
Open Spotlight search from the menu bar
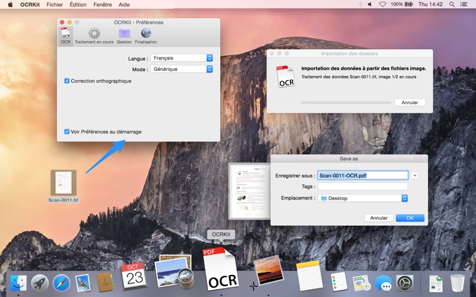coord(452,4)
